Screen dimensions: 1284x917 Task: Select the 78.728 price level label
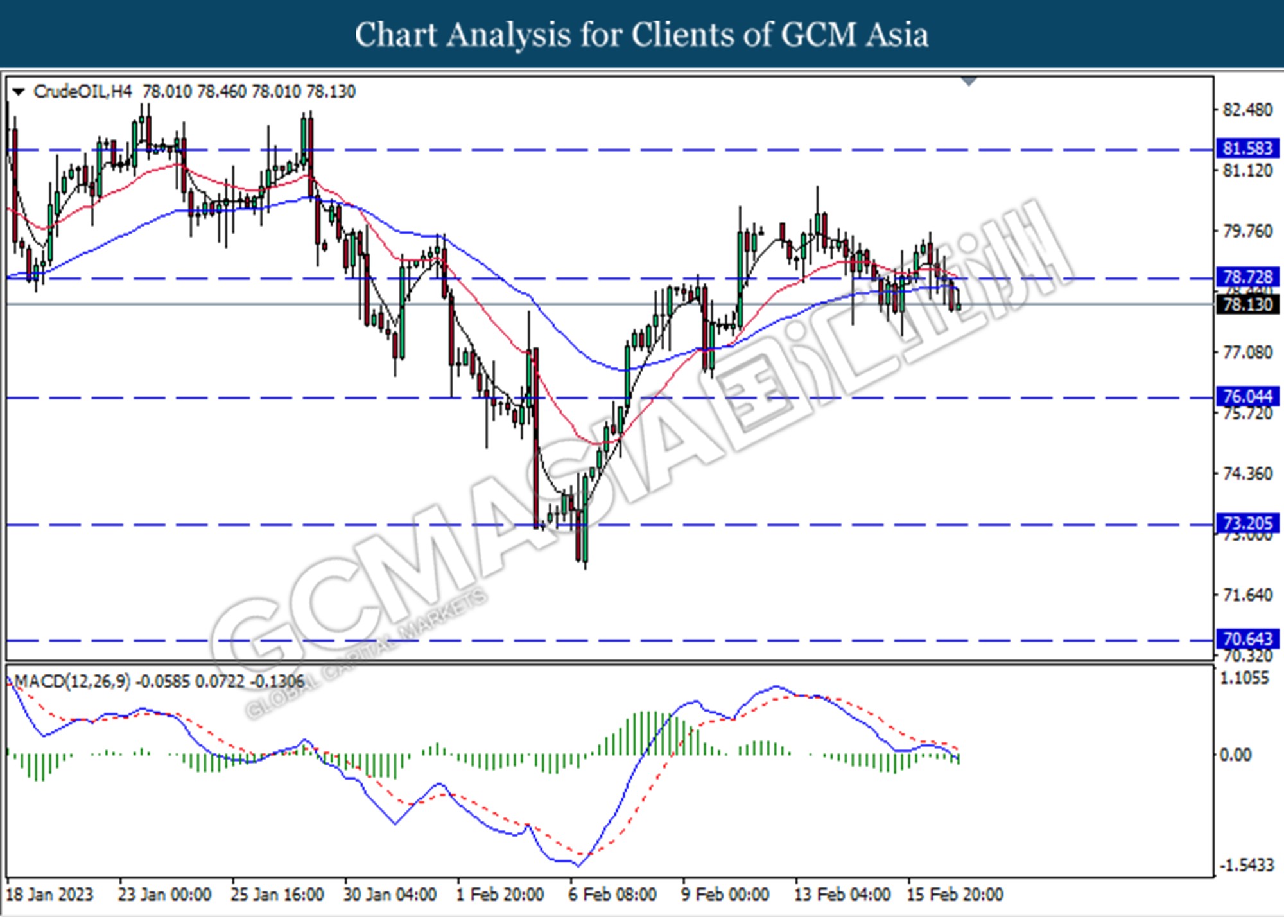pos(1247,277)
